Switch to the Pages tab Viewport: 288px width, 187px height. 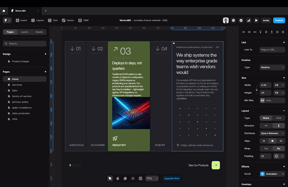click(x=10, y=32)
